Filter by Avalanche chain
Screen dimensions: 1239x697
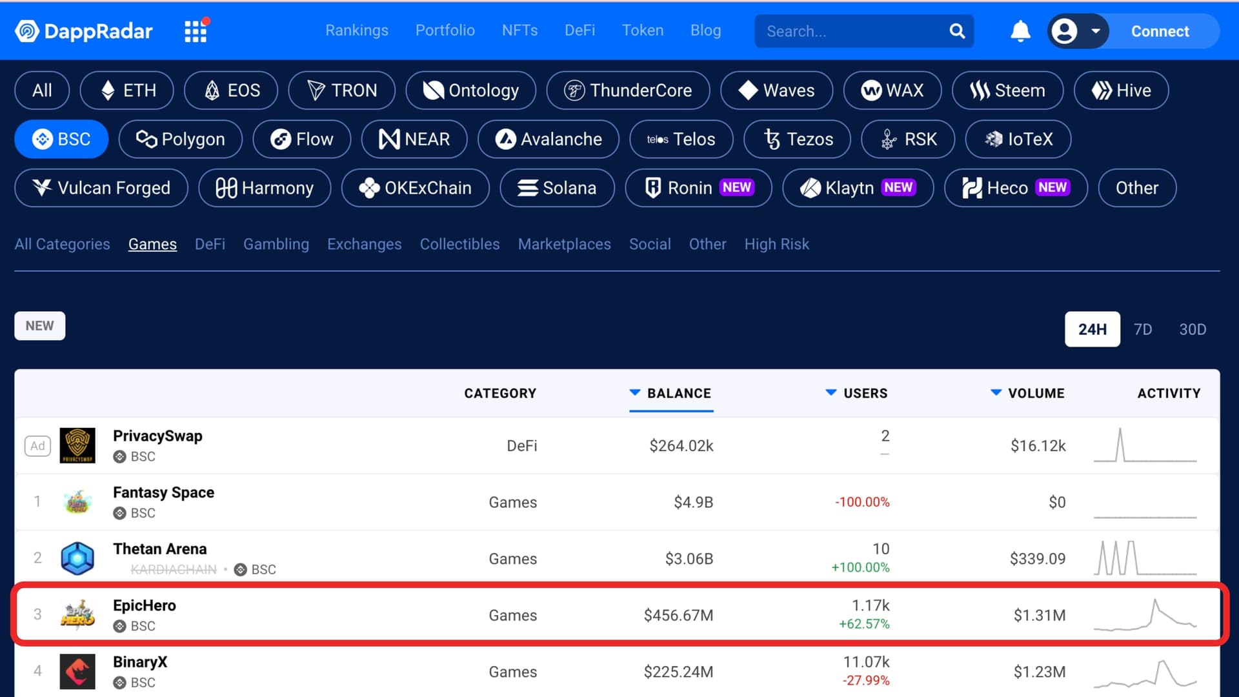(549, 139)
